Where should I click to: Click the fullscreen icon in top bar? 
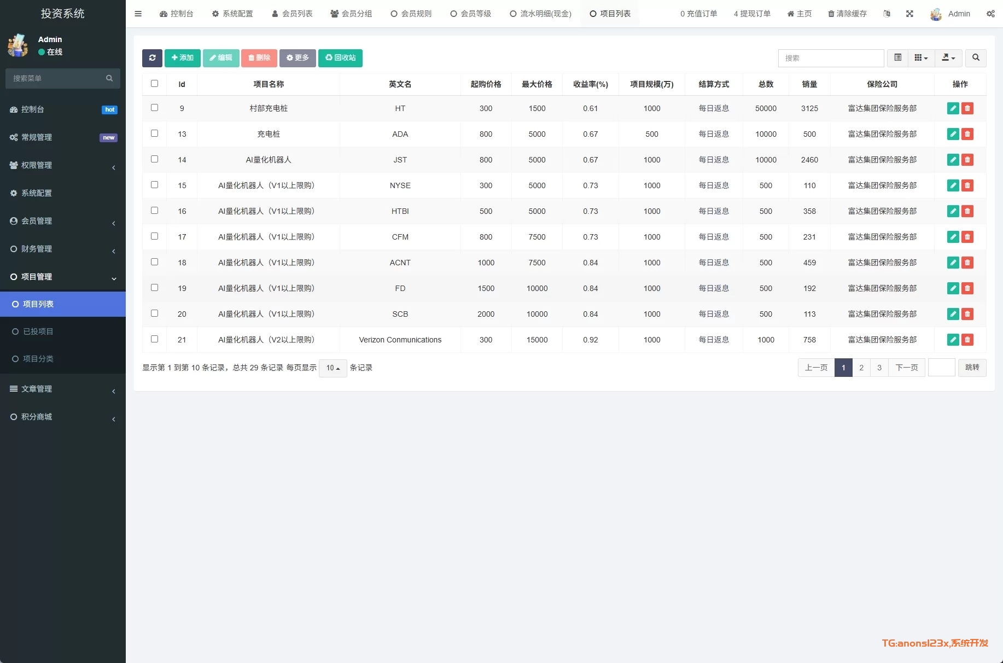click(909, 14)
